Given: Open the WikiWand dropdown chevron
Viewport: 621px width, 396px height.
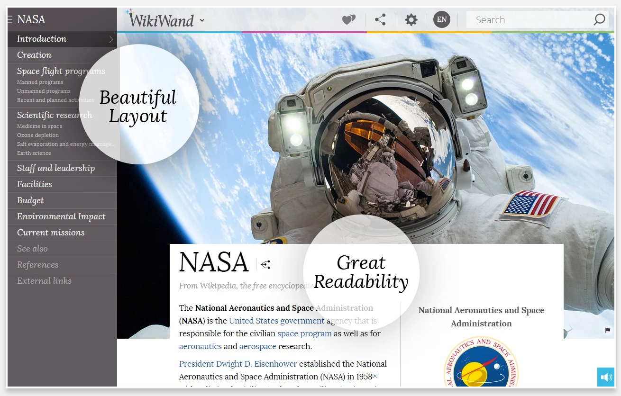Looking at the screenshot, I should (202, 21).
